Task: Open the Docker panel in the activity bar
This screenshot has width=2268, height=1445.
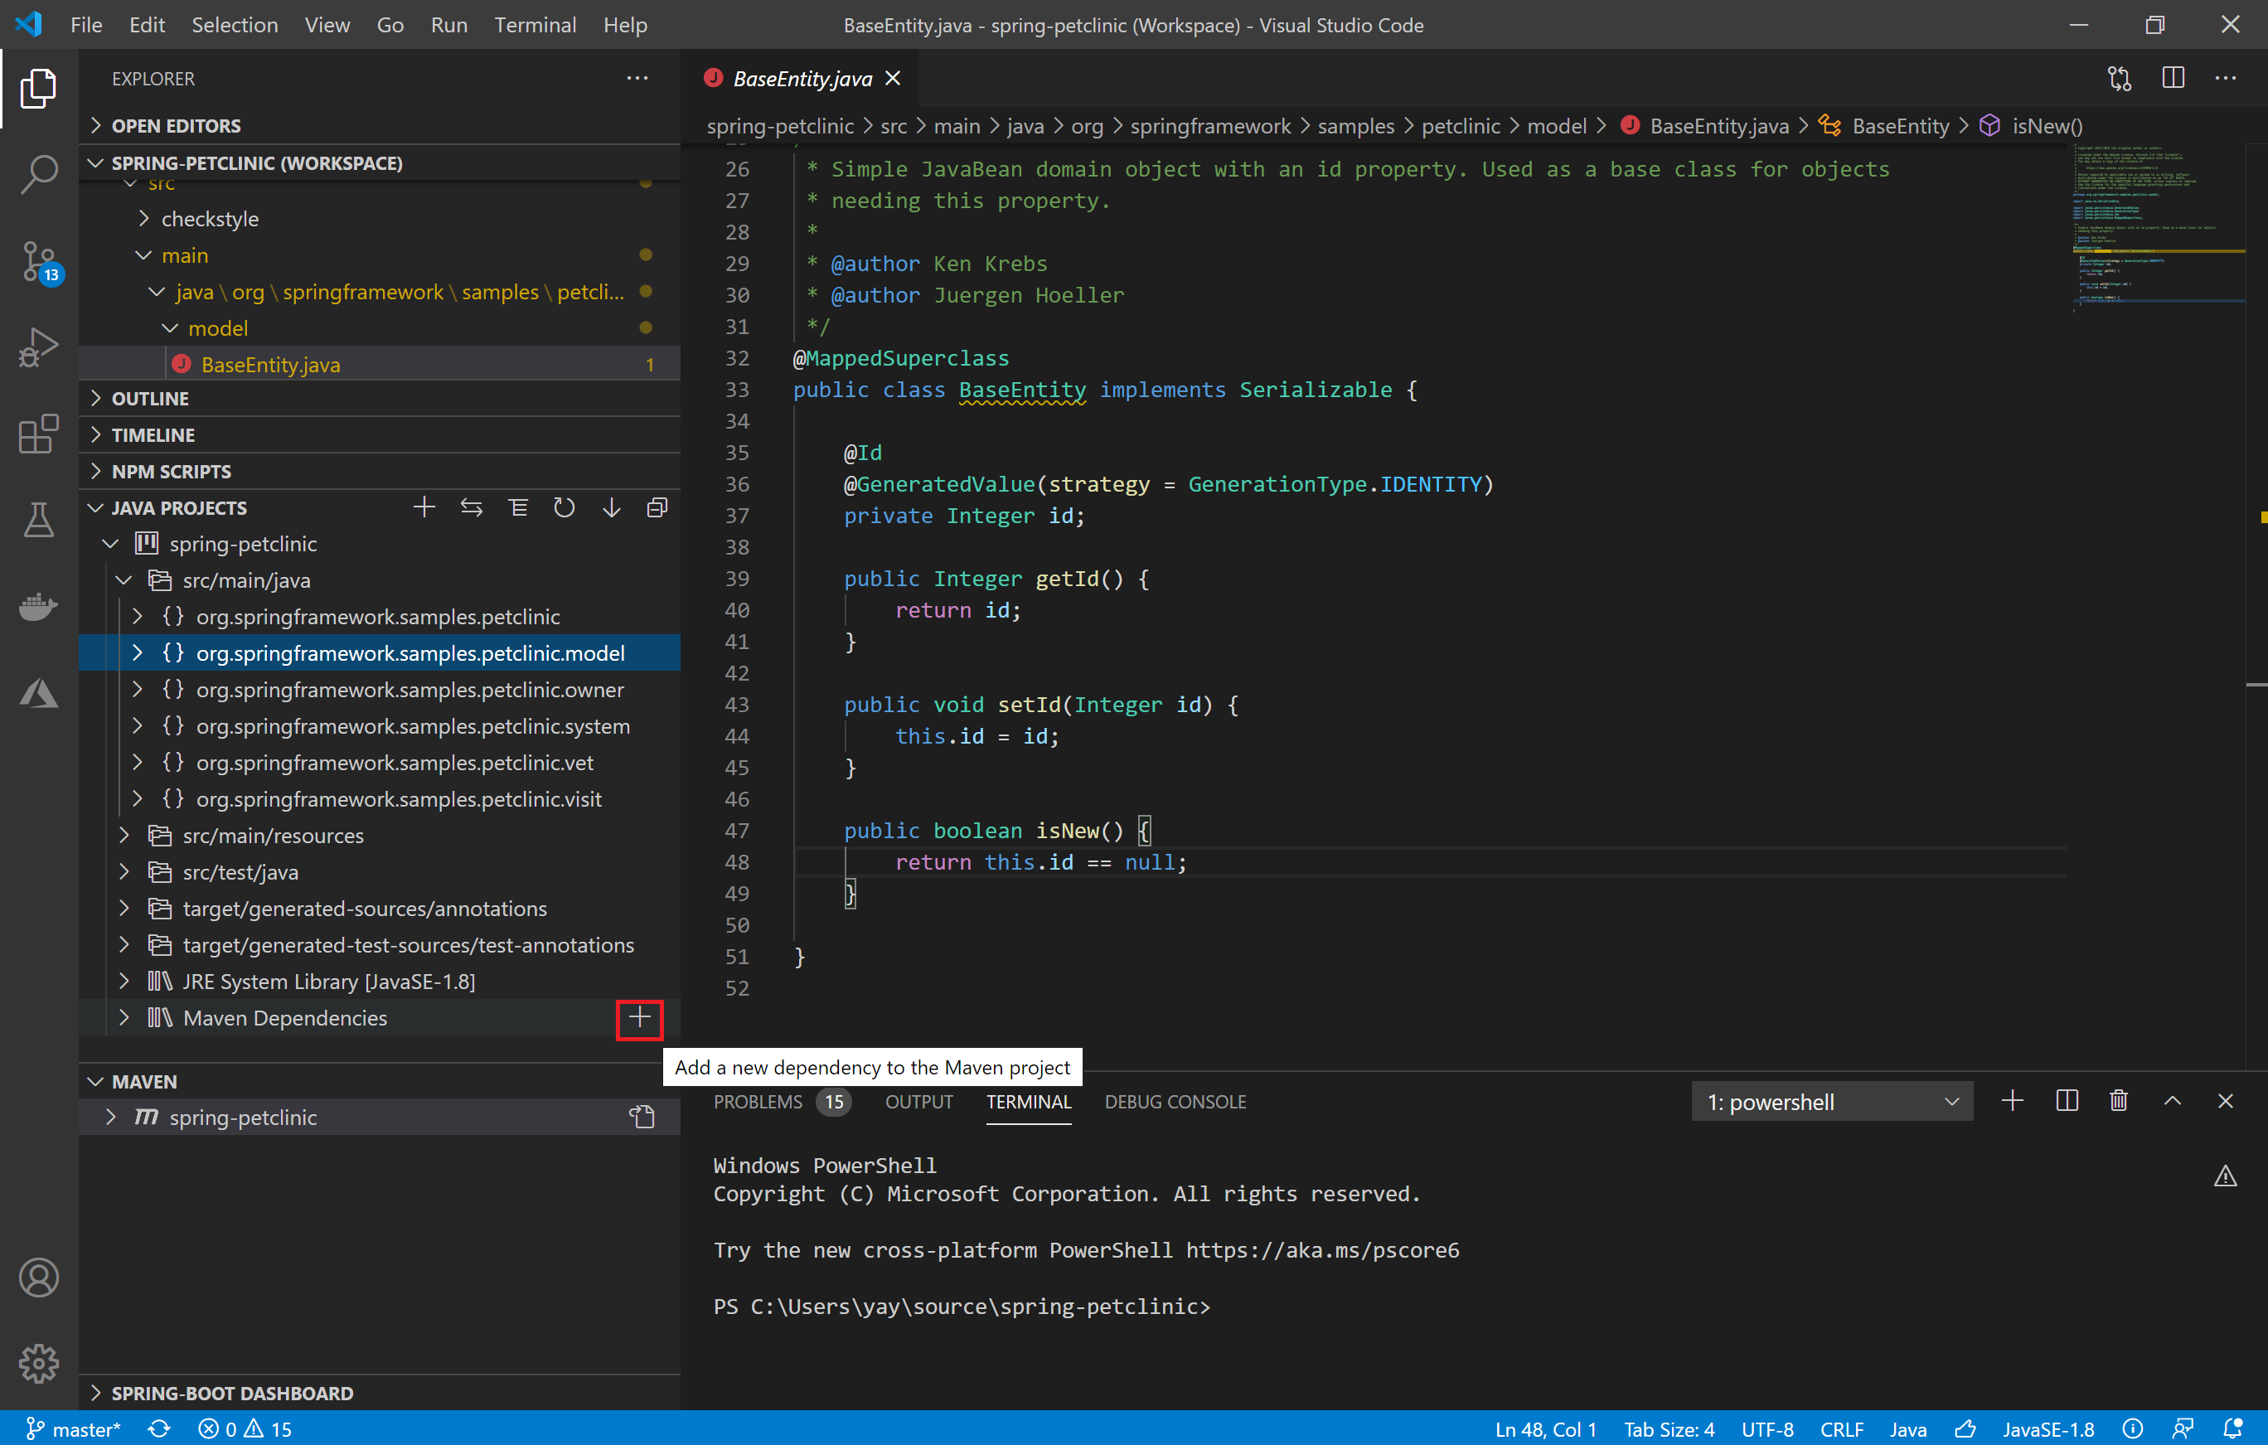Action: [39, 606]
